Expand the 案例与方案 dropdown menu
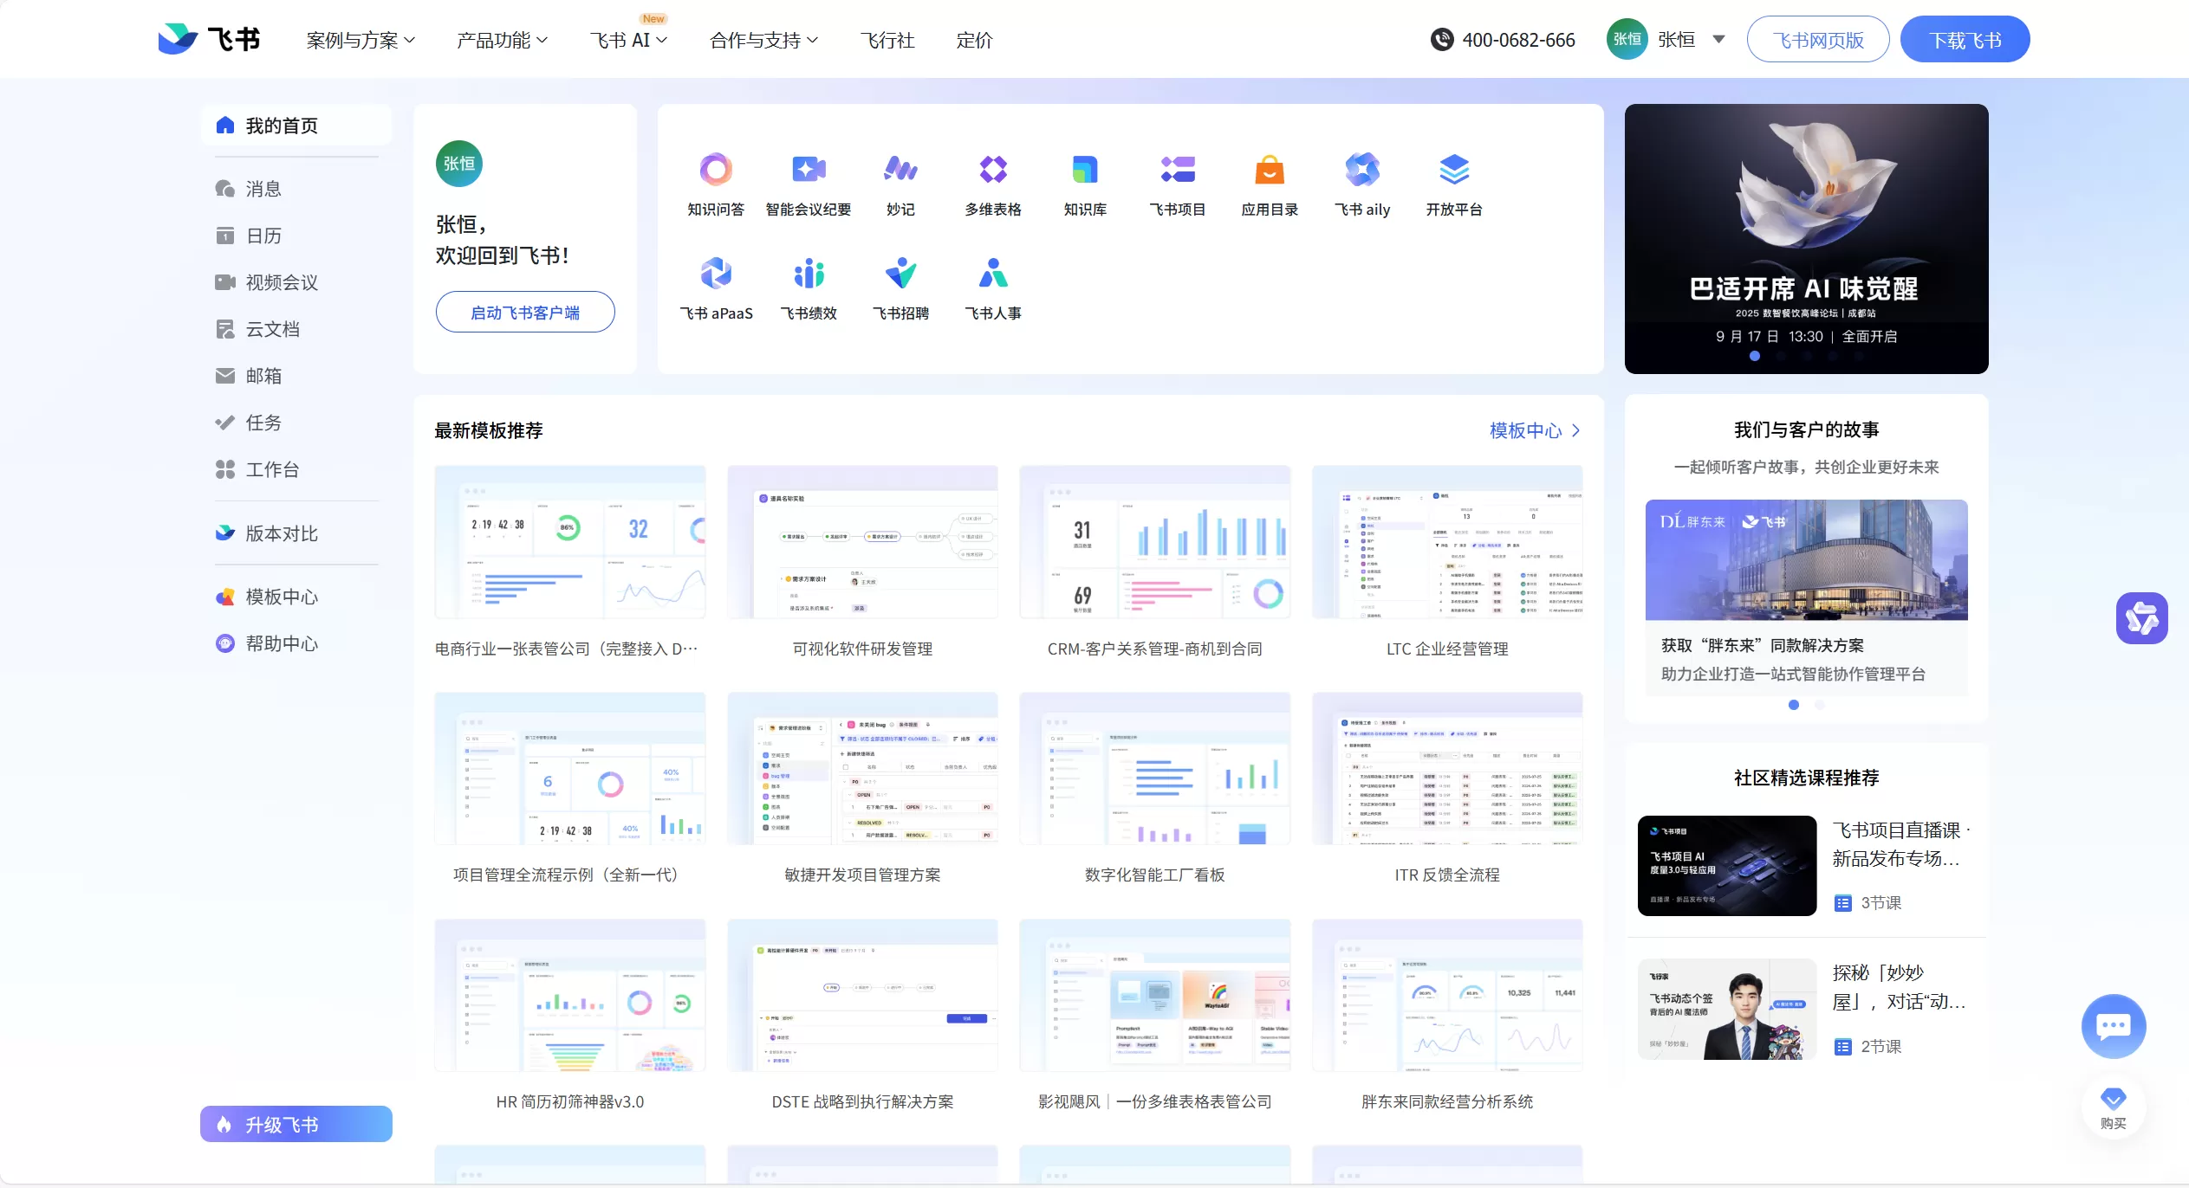Screen dimensions: 2189x1188 pos(361,41)
